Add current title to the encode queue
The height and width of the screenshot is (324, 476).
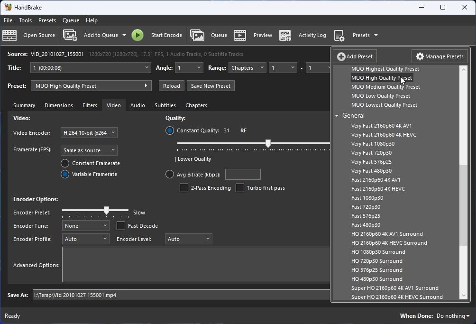(x=100, y=35)
